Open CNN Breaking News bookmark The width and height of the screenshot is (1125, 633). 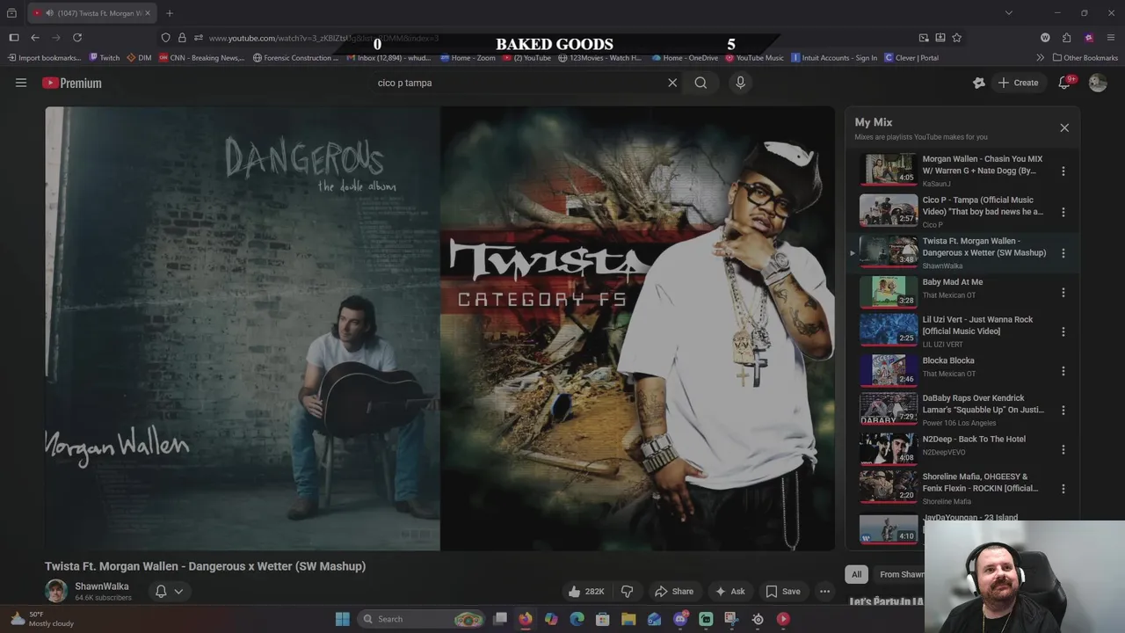point(202,58)
